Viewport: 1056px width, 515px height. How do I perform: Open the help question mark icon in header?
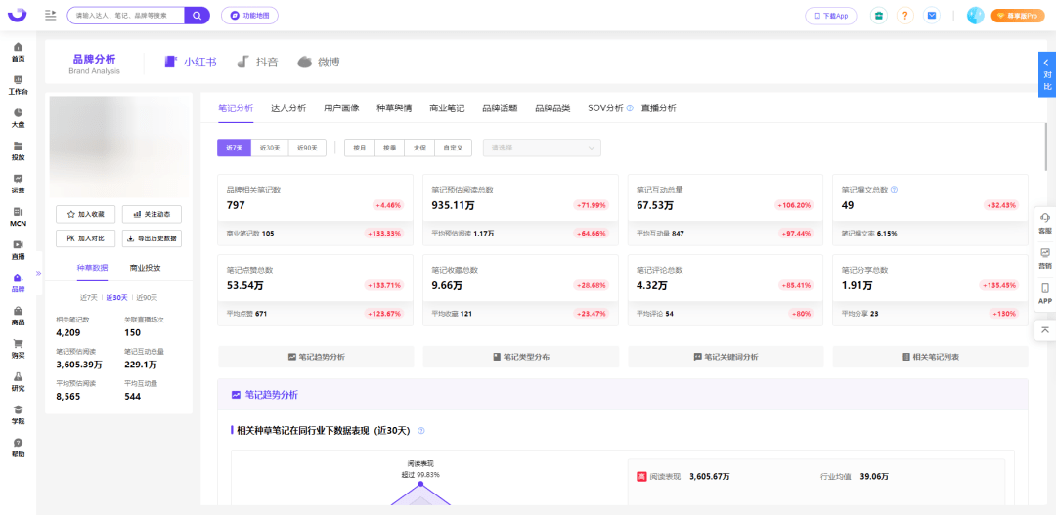click(x=905, y=15)
